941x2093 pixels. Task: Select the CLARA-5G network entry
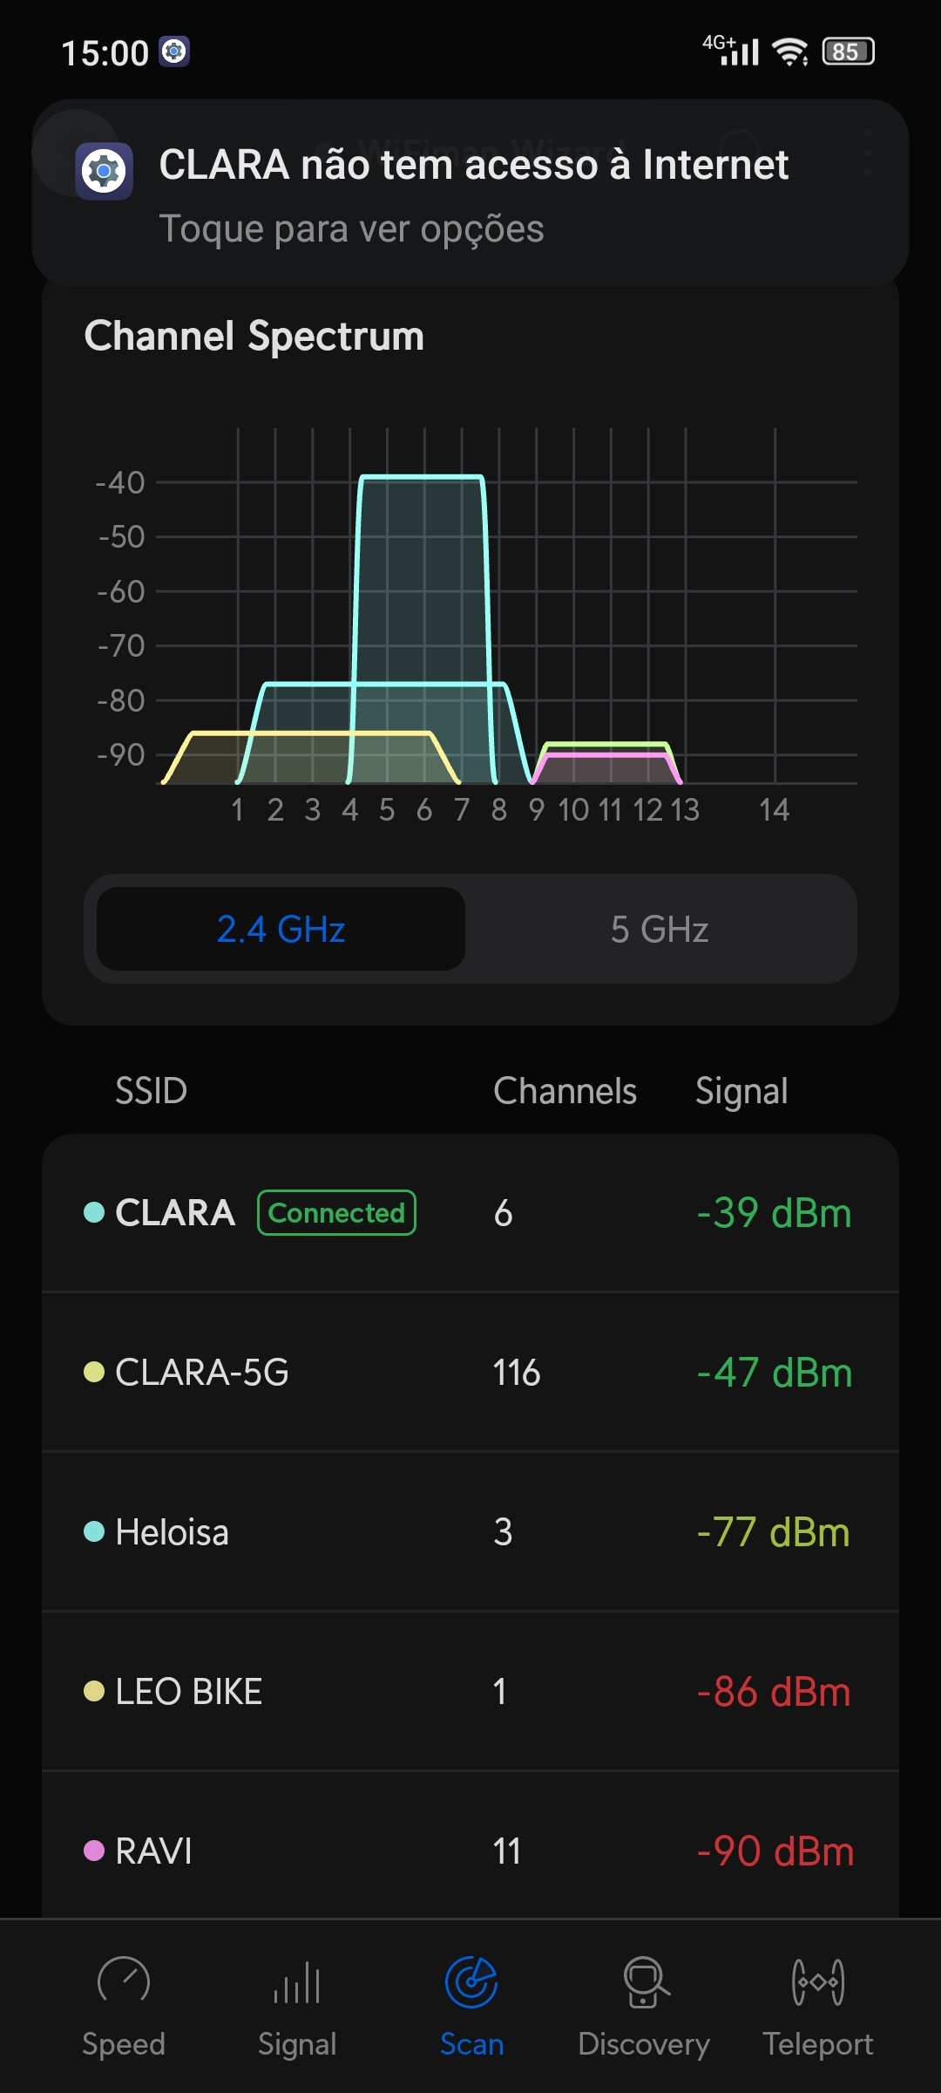point(470,1373)
